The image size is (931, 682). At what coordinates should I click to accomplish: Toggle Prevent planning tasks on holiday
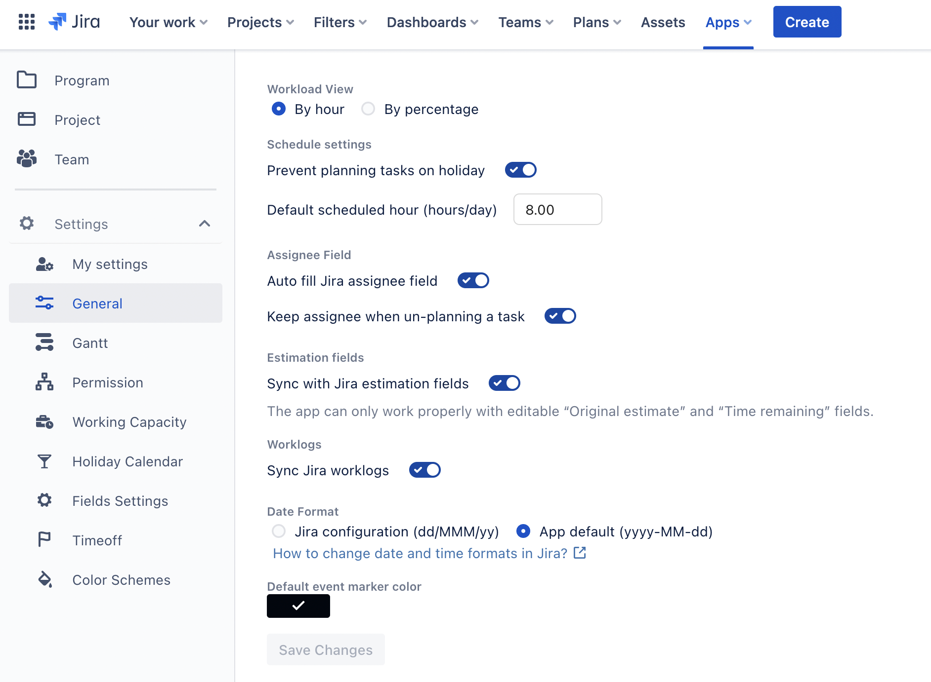coord(520,170)
